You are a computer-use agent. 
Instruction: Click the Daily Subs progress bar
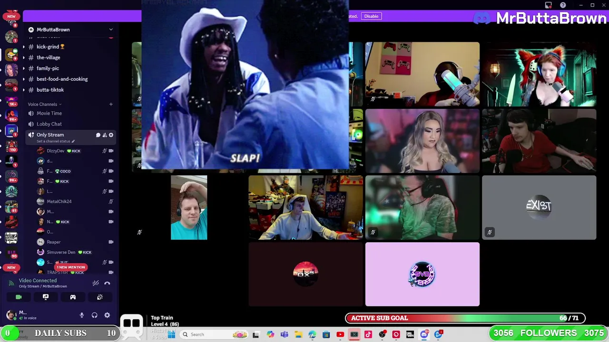point(60,333)
